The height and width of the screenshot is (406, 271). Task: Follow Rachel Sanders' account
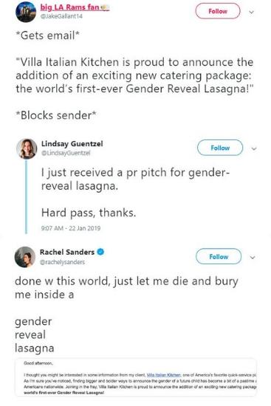(219, 256)
